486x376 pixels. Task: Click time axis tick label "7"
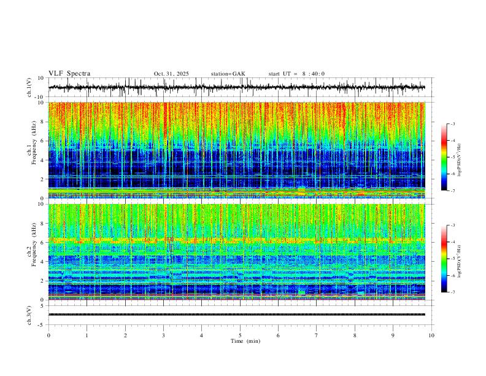coord(317,335)
